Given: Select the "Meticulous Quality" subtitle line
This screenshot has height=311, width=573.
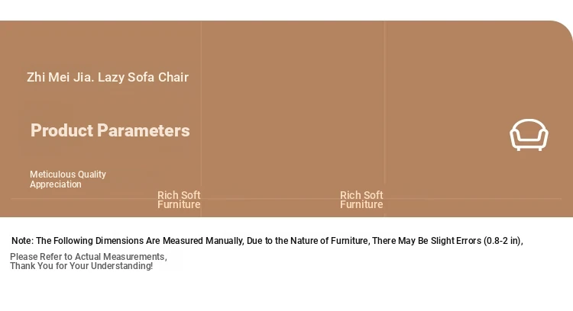Looking at the screenshot, I should 68,175.
